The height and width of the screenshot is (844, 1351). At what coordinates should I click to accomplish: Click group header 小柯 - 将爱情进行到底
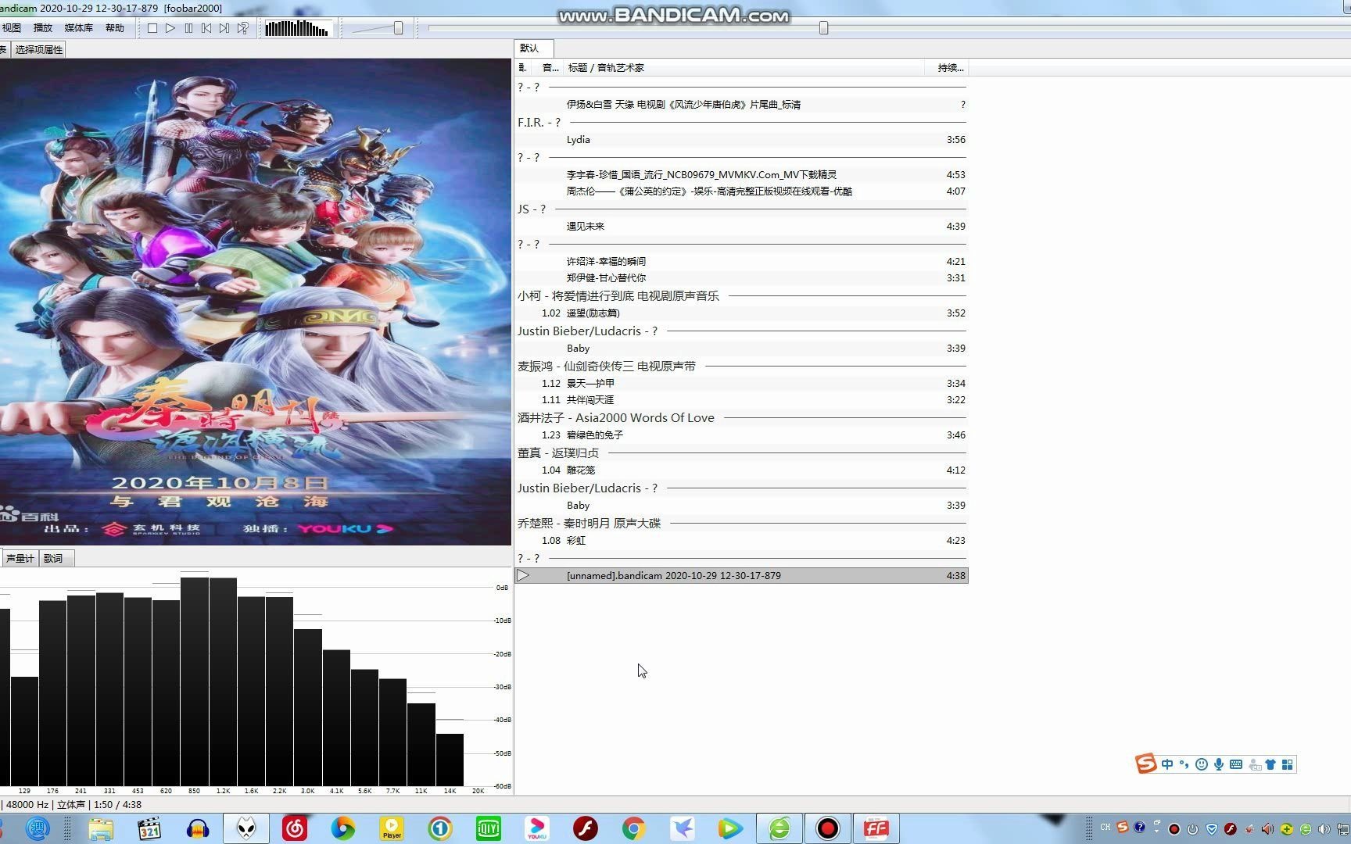[x=740, y=296]
